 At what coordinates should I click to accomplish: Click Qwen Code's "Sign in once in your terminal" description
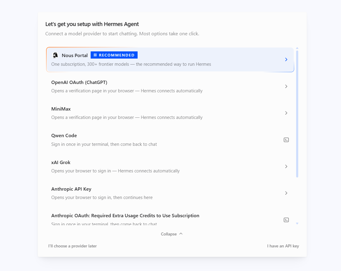[104, 144]
